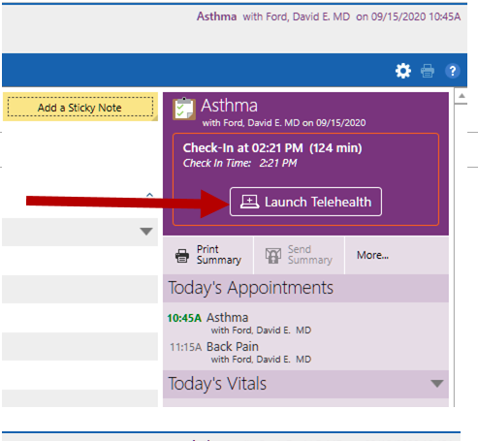Image resolution: width=478 pixels, height=441 pixels.
Task: Click the Print Summary printer icon
Action: click(x=182, y=256)
